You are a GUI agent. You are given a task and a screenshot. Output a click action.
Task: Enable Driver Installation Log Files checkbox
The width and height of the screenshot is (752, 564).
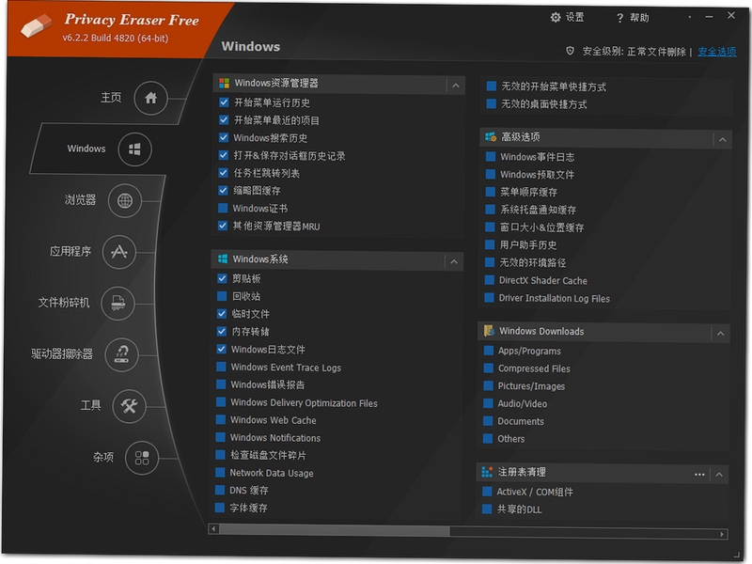(x=489, y=298)
